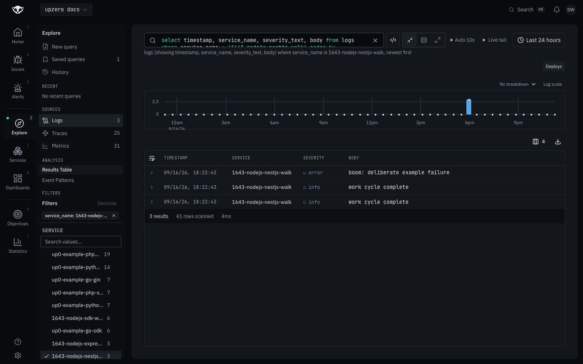Click the blue 6pm histogram bar
The height and width of the screenshot is (364, 583).
click(x=469, y=107)
